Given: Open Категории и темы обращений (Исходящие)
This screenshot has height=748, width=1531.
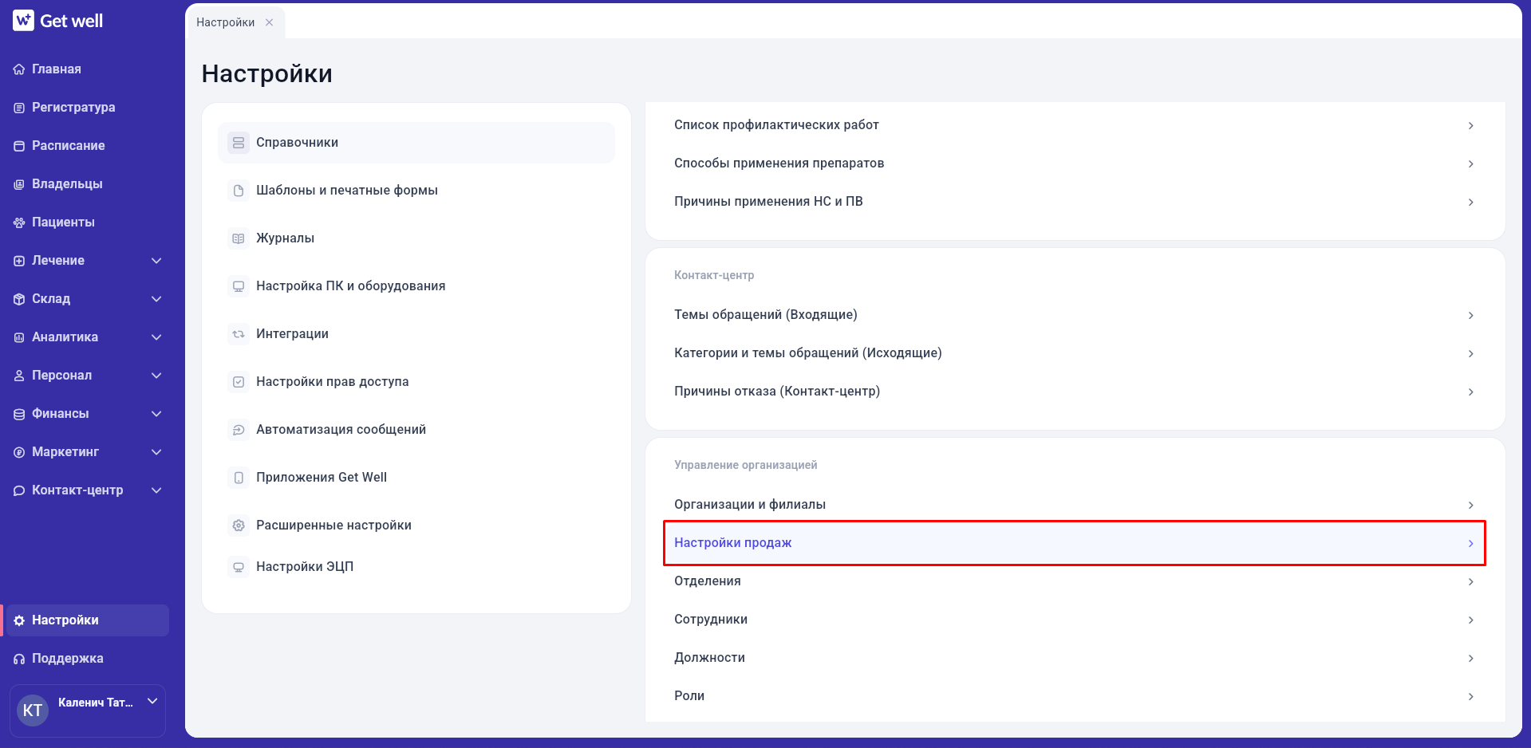Looking at the screenshot, I should pos(1075,353).
